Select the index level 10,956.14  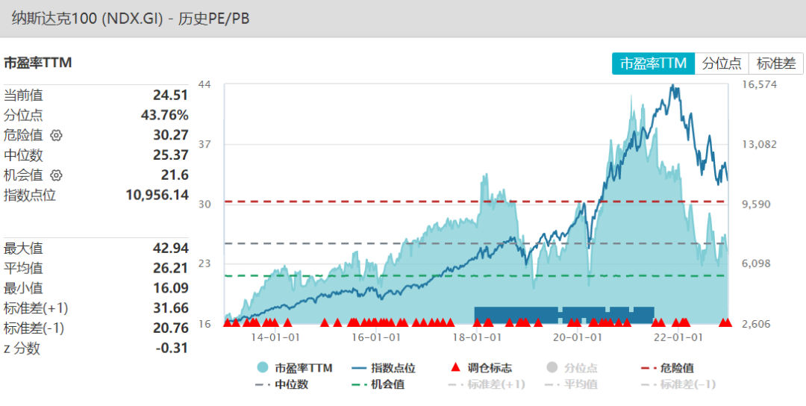(157, 196)
